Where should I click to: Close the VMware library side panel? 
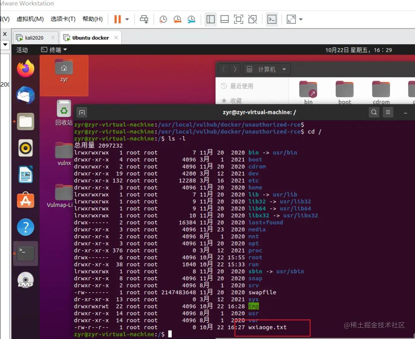(x=5, y=34)
